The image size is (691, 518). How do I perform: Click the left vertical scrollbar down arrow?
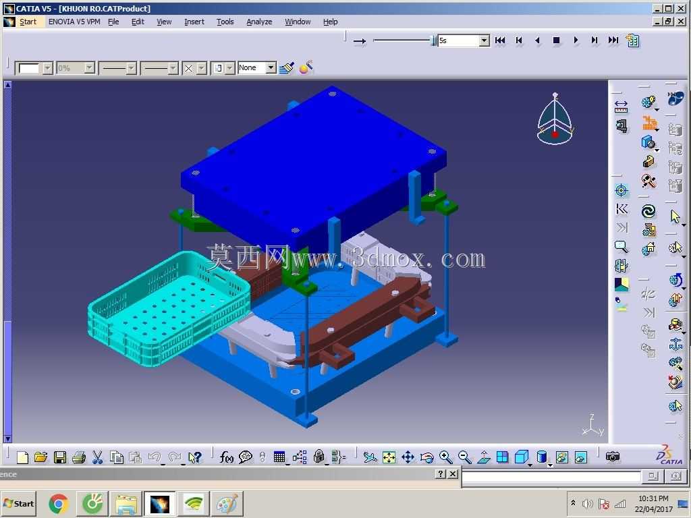coord(7,438)
